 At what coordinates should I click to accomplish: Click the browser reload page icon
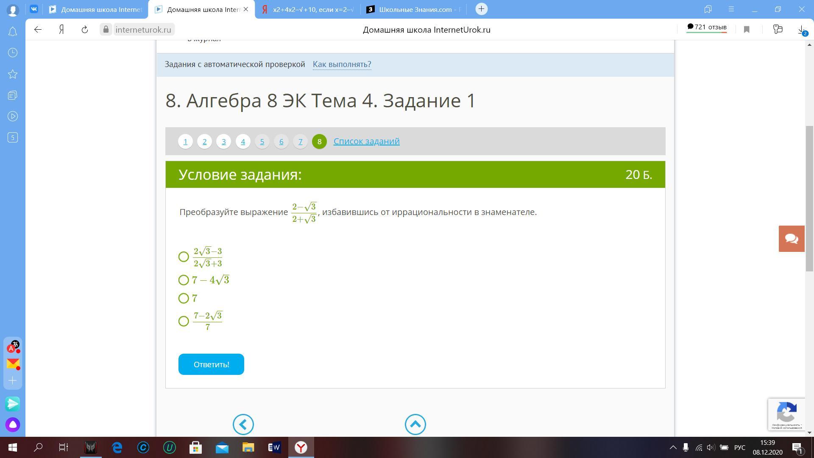(85, 30)
